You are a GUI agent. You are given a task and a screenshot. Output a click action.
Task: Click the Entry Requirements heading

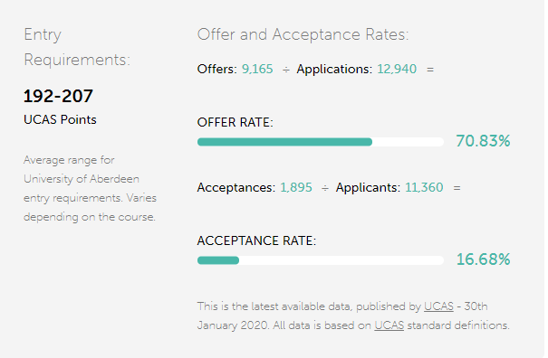point(77,47)
